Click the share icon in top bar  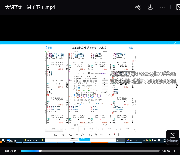point(138,7)
